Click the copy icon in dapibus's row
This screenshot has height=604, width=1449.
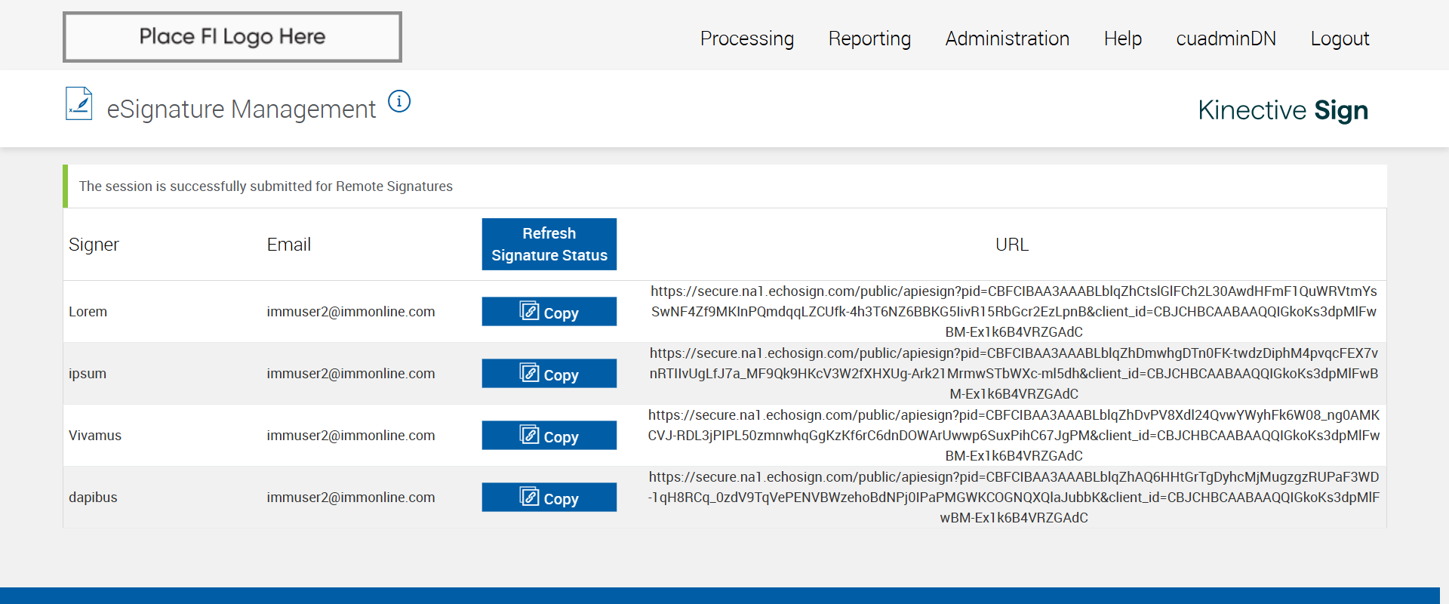(529, 497)
